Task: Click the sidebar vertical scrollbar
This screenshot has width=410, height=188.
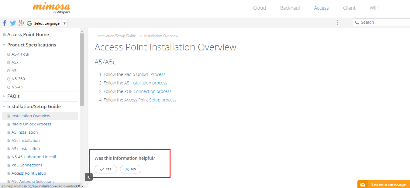Action: tap(82, 69)
